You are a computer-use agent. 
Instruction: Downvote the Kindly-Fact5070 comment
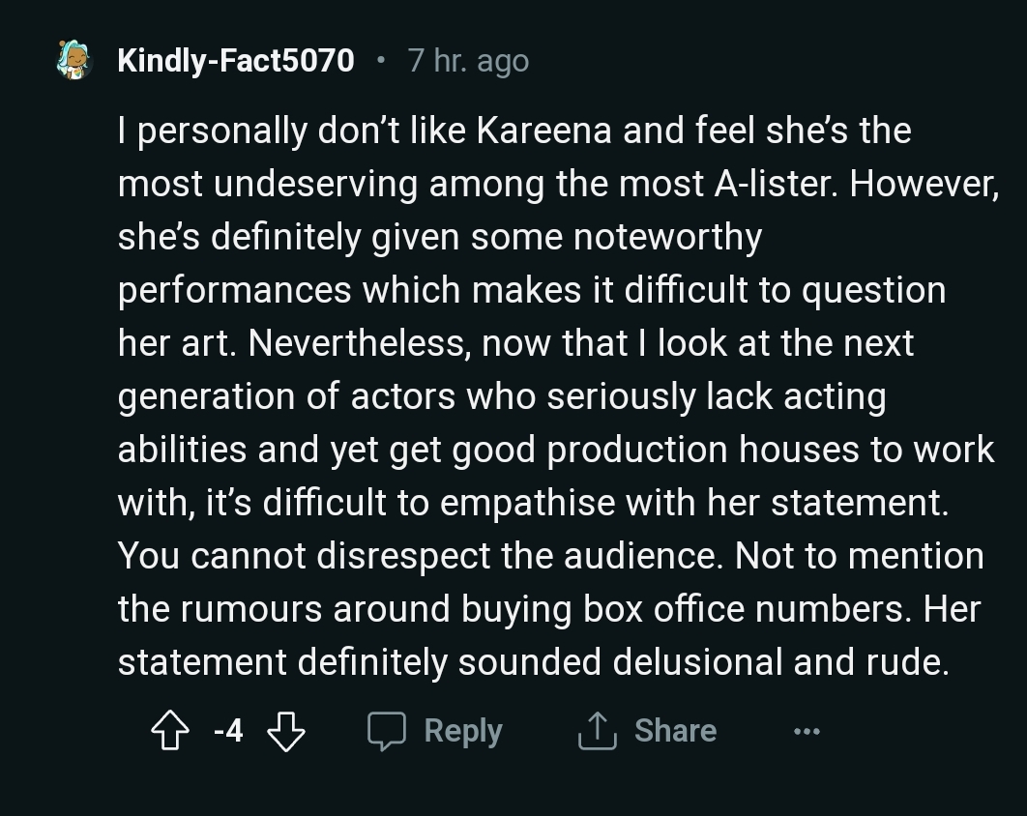click(x=284, y=732)
